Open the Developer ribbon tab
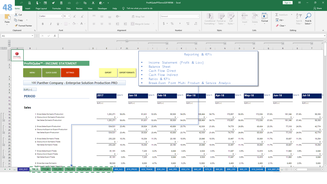This screenshot has height=184, width=327. tap(102, 8)
